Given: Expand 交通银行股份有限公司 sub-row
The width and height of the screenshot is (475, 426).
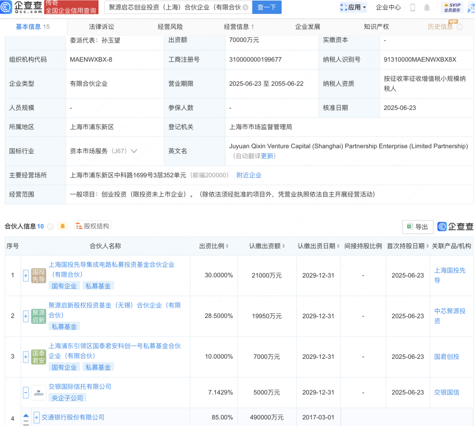Looking at the screenshot, I should pyautogui.click(x=36, y=418).
